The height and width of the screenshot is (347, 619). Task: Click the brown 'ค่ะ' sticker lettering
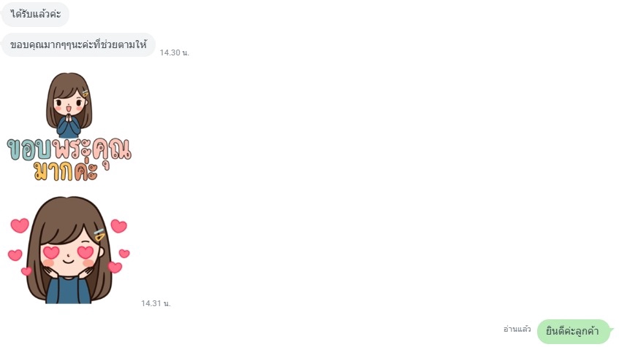coord(86,171)
